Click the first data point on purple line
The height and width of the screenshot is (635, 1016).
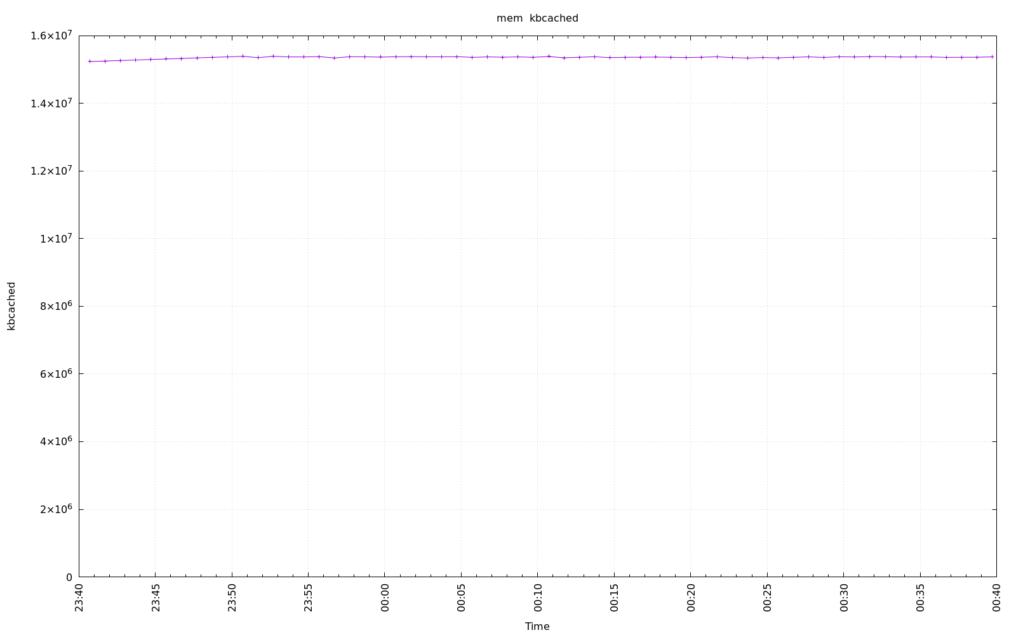90,62
